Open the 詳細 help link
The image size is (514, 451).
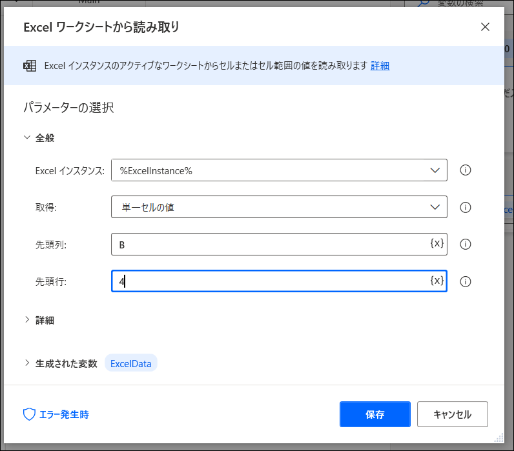pyautogui.click(x=380, y=66)
